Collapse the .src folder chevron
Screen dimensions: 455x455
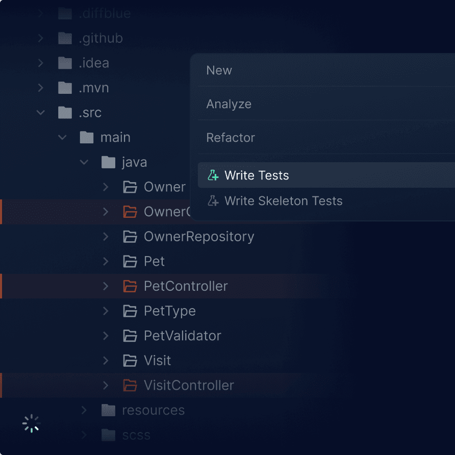(41, 113)
